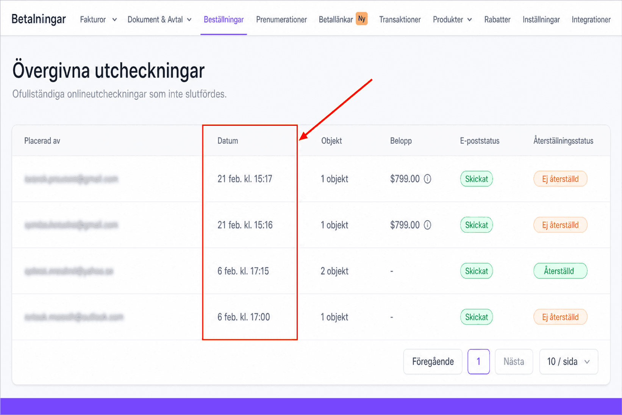The image size is (622, 415).
Task: Click the green Återställd status badge
Action: coord(560,271)
